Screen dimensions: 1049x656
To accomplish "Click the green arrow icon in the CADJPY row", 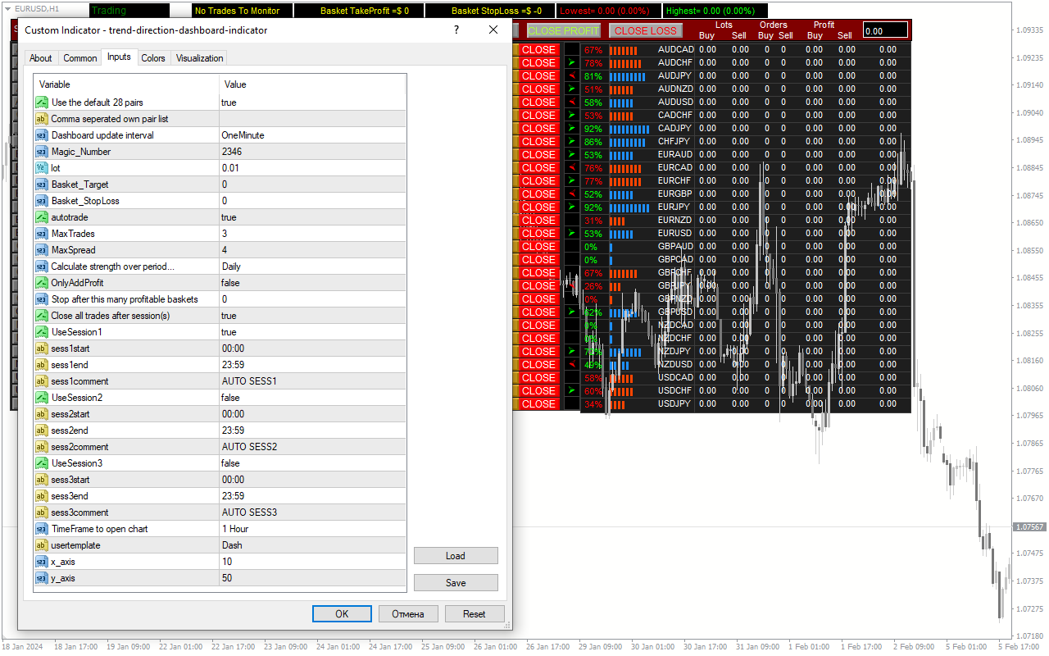I will [x=571, y=128].
